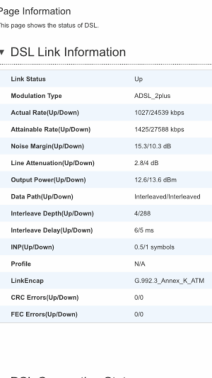Select the Link Status row label
212x378 pixels.
pos(28,79)
